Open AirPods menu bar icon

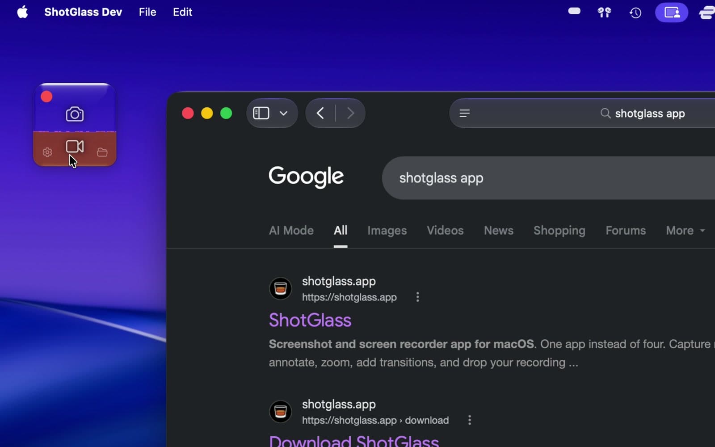604,12
